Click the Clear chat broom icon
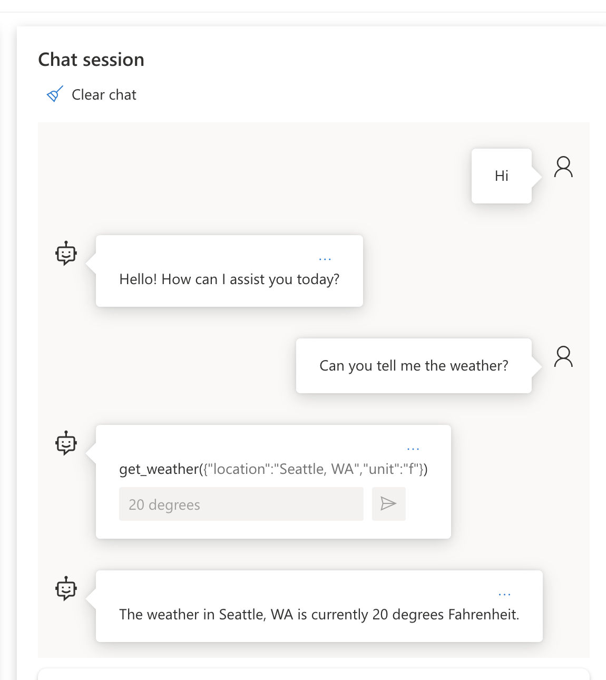This screenshot has width=606, height=680. 55,94
